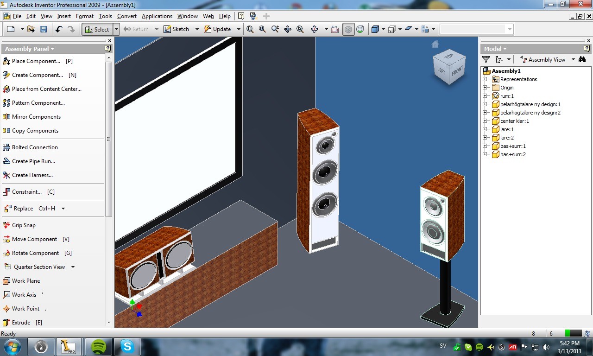Expand the rum:1 tree node

click(x=485, y=96)
